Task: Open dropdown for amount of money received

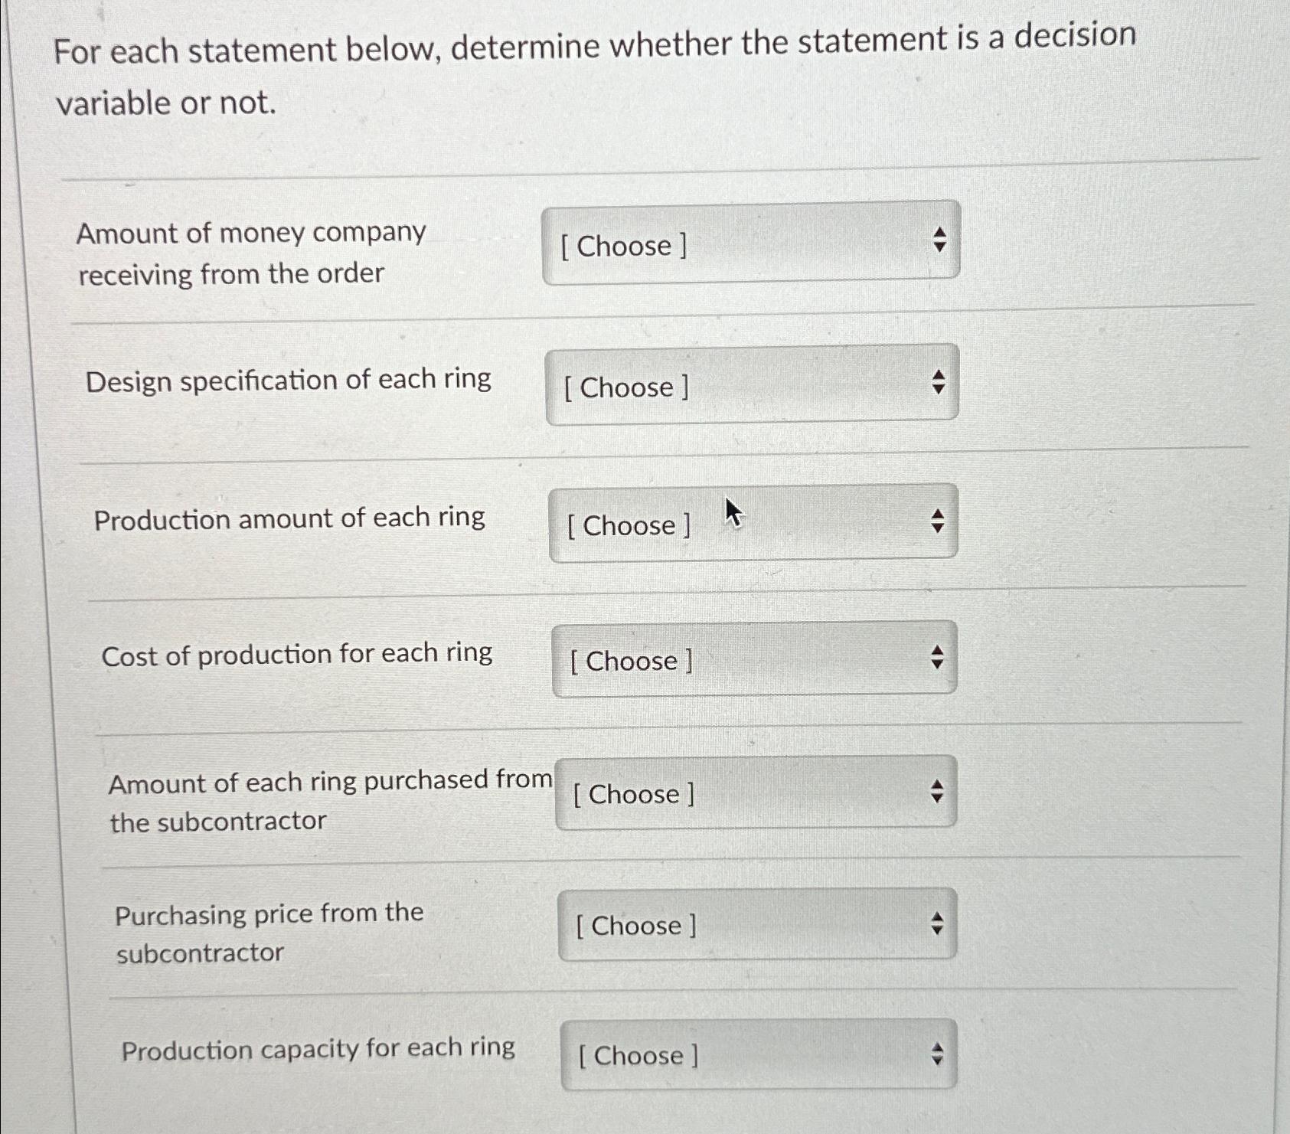Action: 750,243
